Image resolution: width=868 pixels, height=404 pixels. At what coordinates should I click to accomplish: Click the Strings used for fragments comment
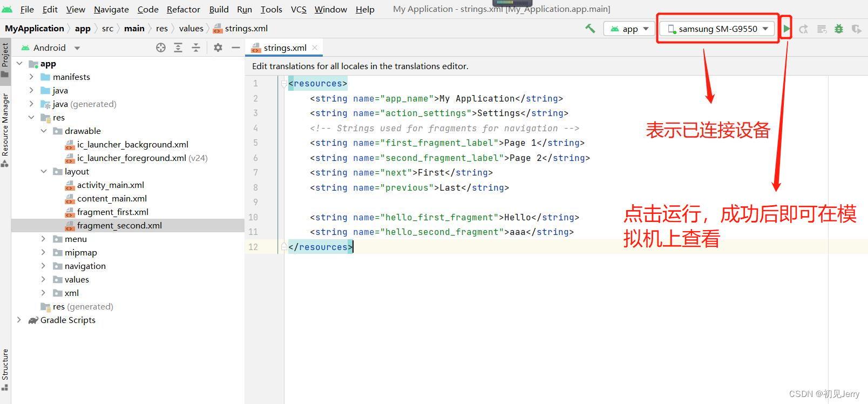point(444,128)
